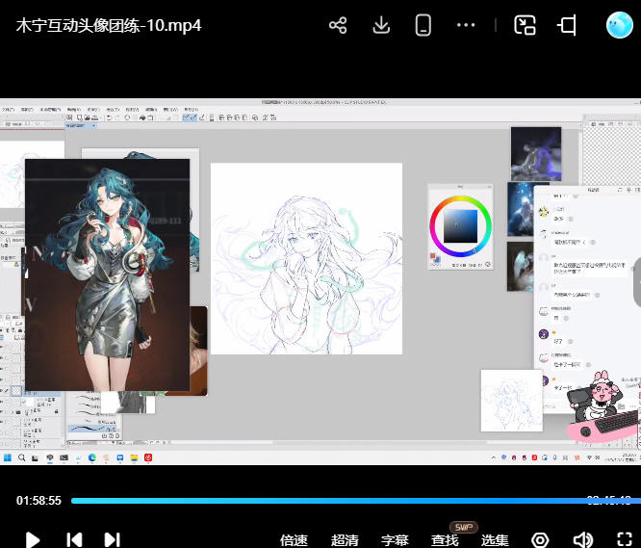Click the blue video progress bar

tap(327, 501)
